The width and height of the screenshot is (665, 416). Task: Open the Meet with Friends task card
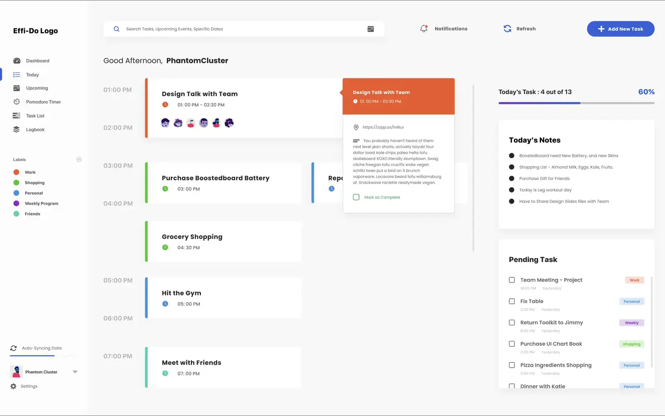point(223,367)
